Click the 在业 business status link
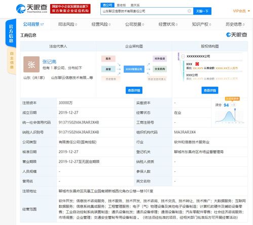253x225 pixels. coord(177,113)
